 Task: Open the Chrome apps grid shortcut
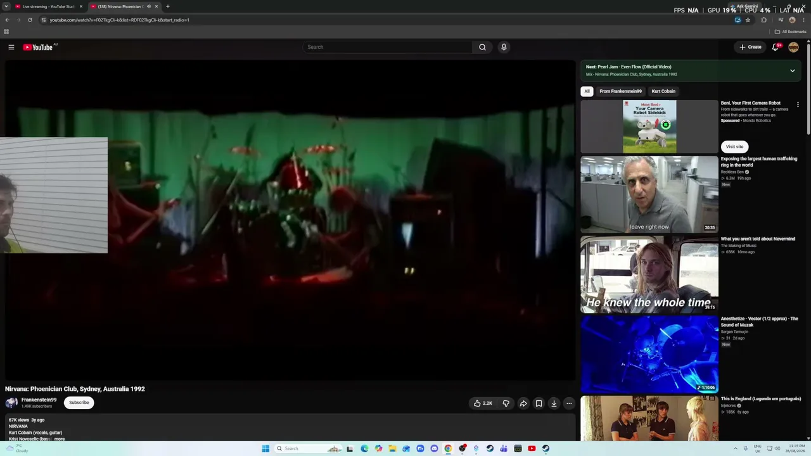pyautogui.click(x=6, y=32)
